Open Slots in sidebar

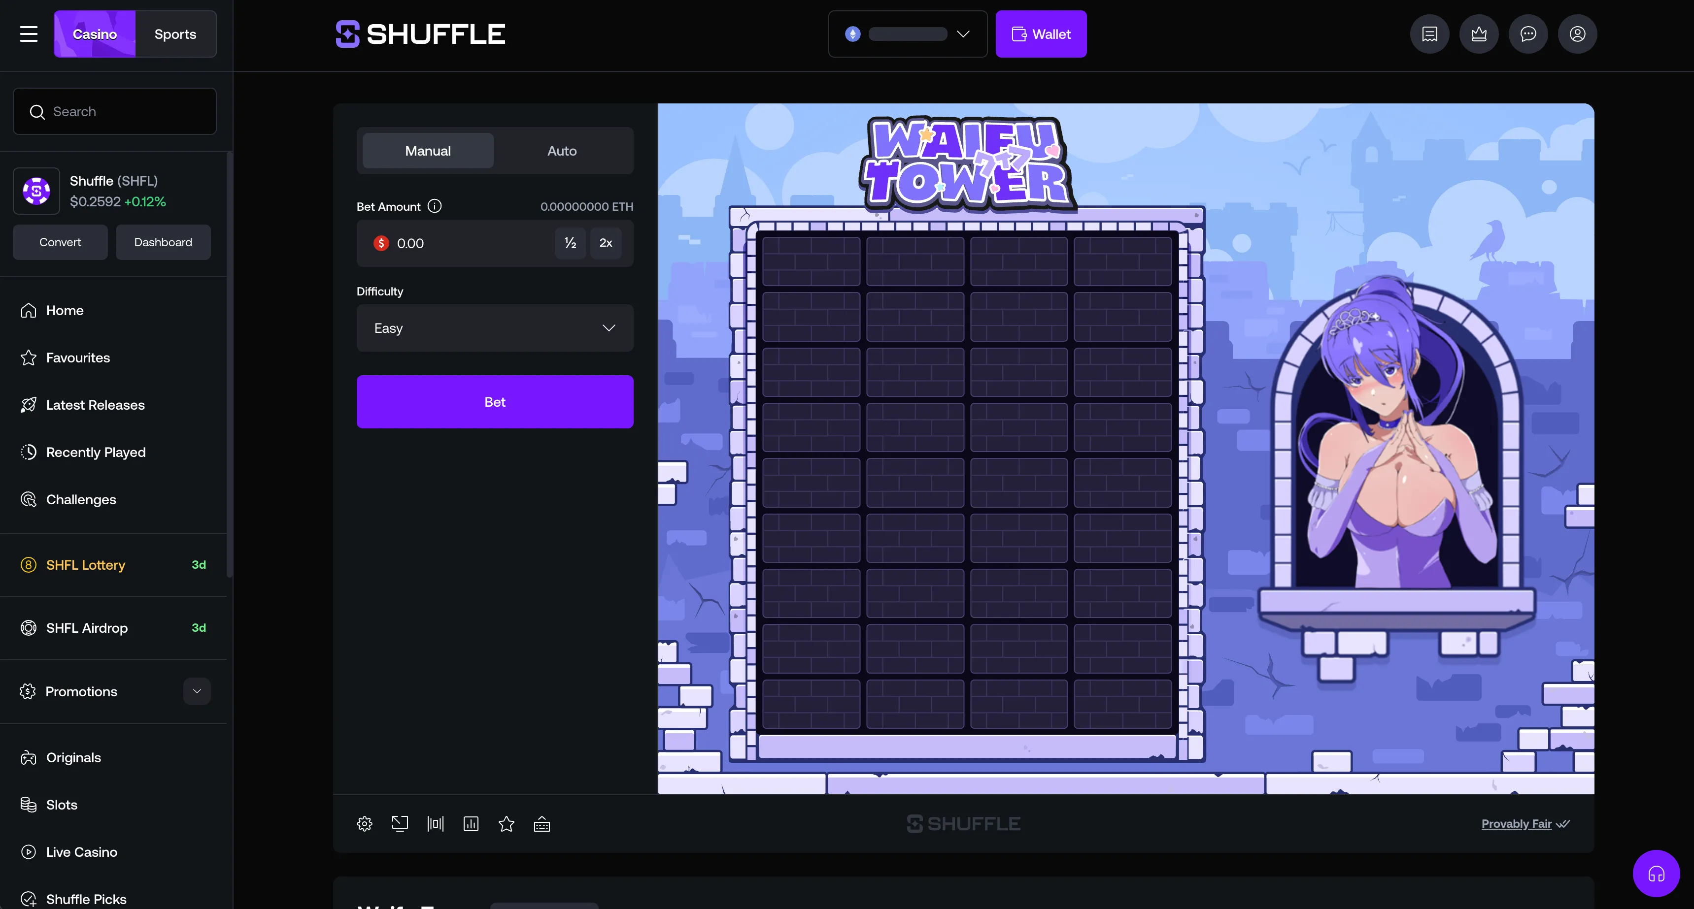click(113, 805)
